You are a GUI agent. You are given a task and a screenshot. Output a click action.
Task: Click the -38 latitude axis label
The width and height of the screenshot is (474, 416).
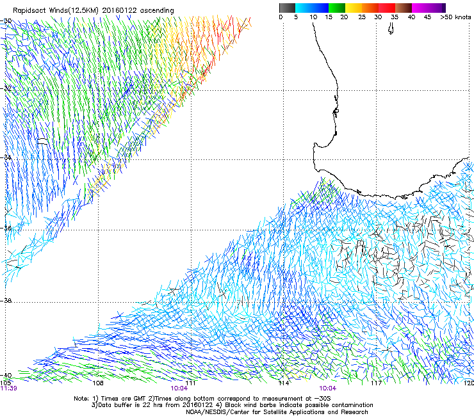[6, 301]
